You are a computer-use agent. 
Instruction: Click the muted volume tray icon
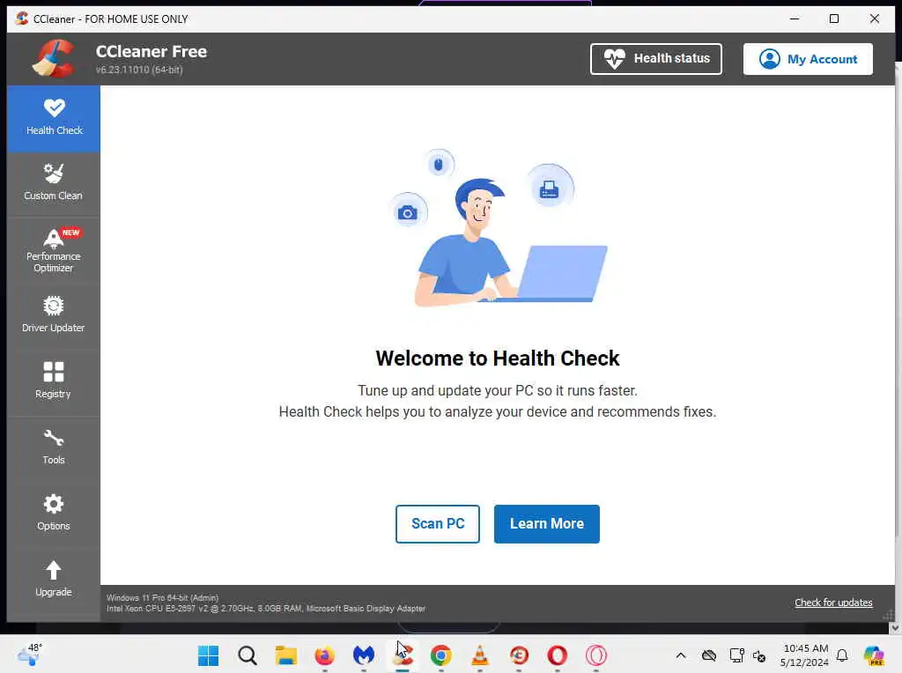coord(758,655)
